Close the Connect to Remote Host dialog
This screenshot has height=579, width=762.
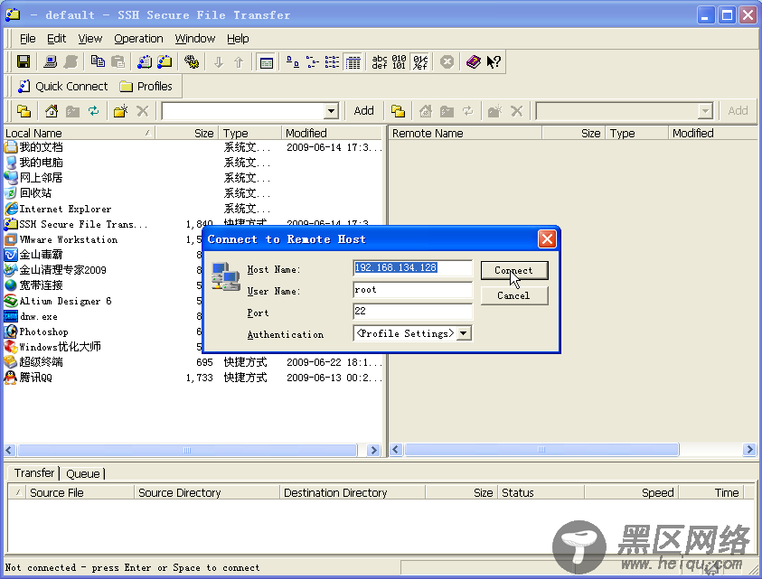(547, 239)
